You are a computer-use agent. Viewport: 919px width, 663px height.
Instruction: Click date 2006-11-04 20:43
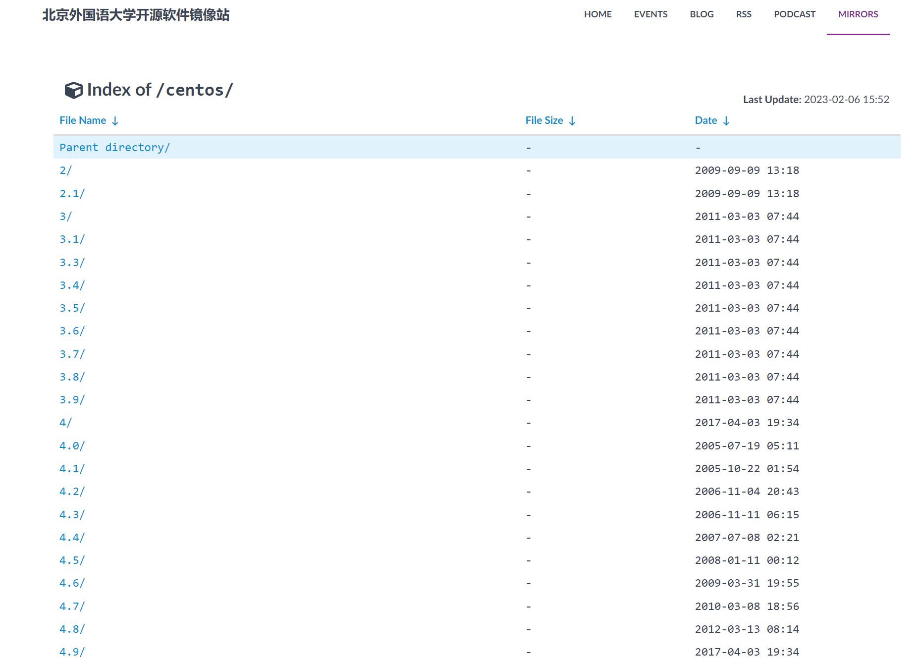(747, 492)
